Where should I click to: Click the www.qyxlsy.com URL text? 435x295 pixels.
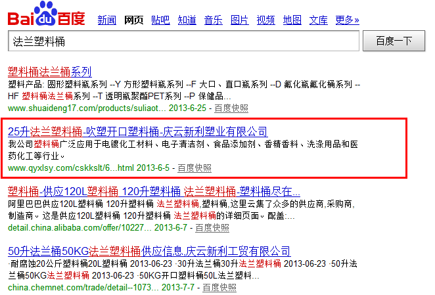click(71, 168)
